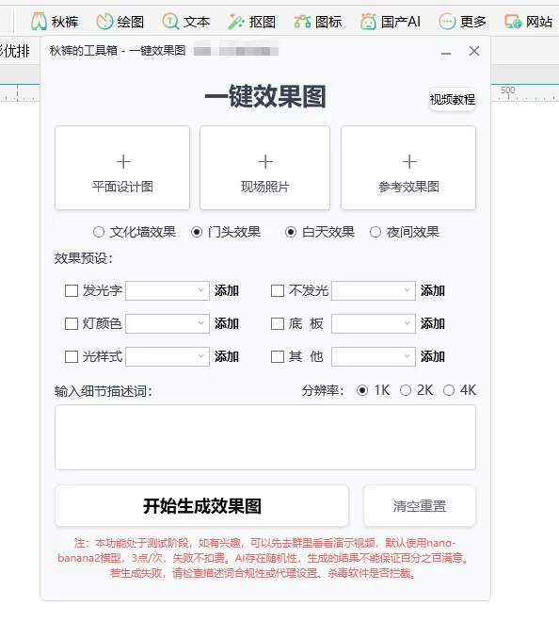Click the 现场照片 upload box
Screen dimensions: 559x623
tap(265, 168)
